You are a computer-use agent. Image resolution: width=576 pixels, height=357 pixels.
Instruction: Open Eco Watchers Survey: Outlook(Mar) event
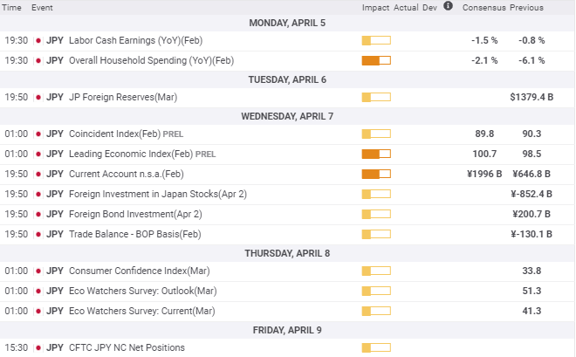point(141,290)
